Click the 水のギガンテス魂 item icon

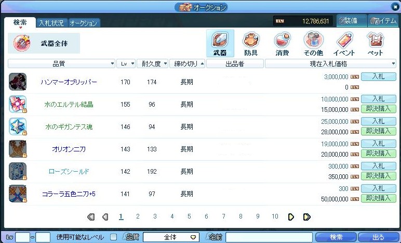coord(18,126)
